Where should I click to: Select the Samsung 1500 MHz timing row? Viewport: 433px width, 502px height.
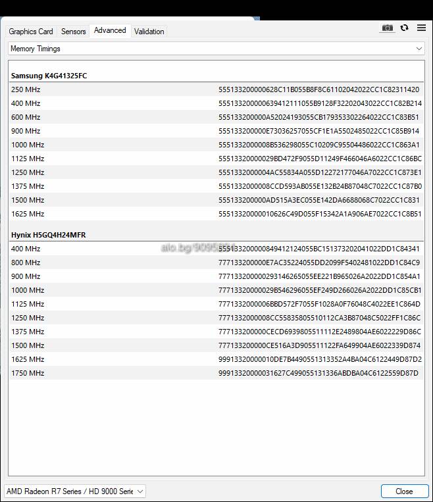[216, 200]
